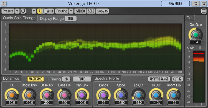Toggle the MASTERING mode button
The image size is (208, 108).
click(x=35, y=79)
